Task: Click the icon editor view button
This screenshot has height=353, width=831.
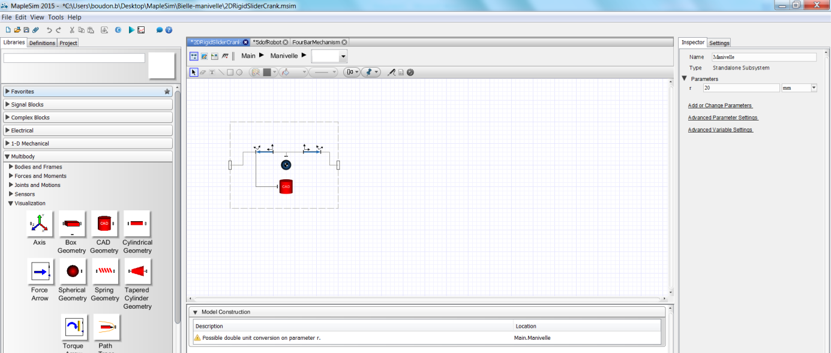Action: tap(204, 56)
